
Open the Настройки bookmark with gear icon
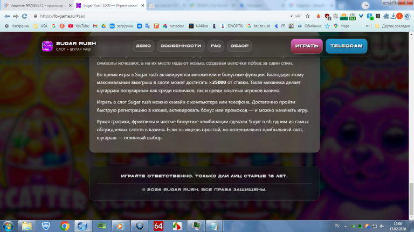pyautogui.click(x=17, y=26)
